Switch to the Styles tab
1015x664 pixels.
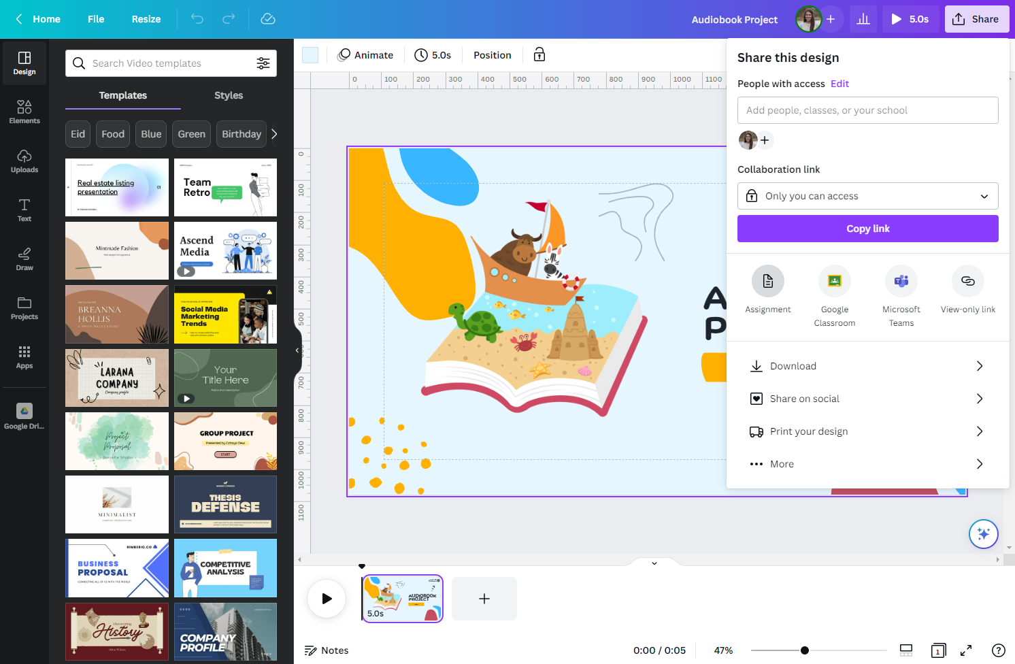coord(229,95)
